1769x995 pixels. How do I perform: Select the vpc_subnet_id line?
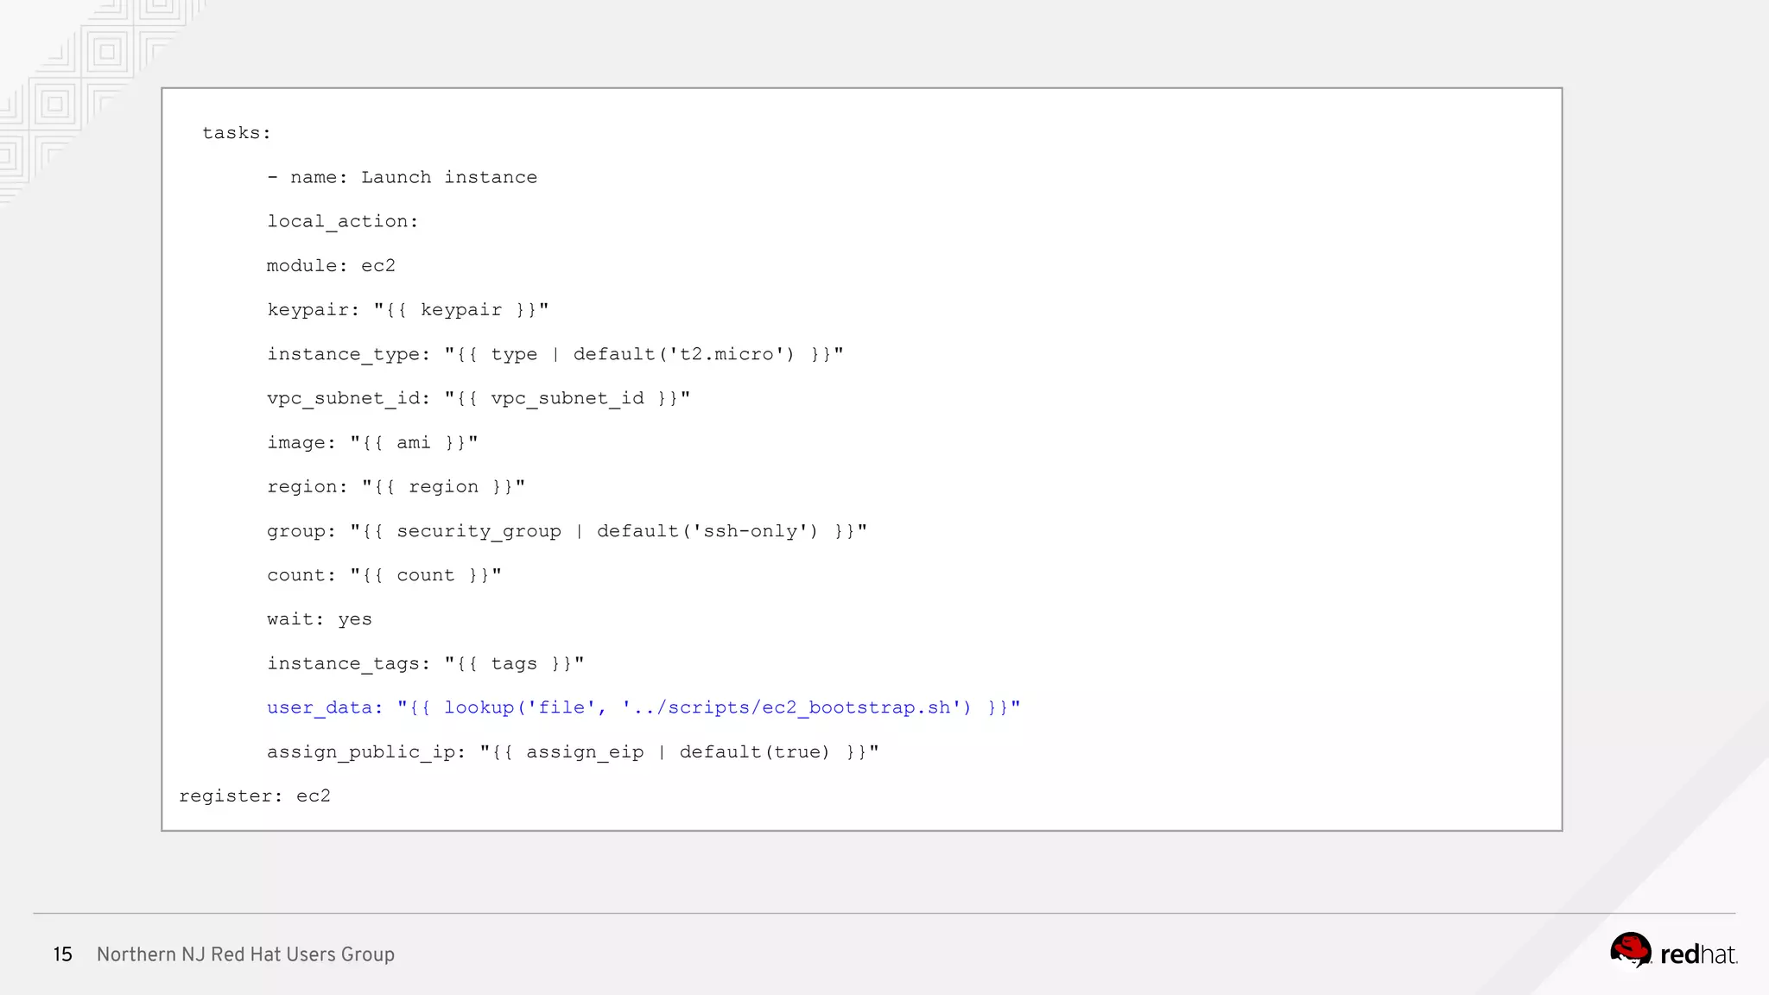[479, 398]
